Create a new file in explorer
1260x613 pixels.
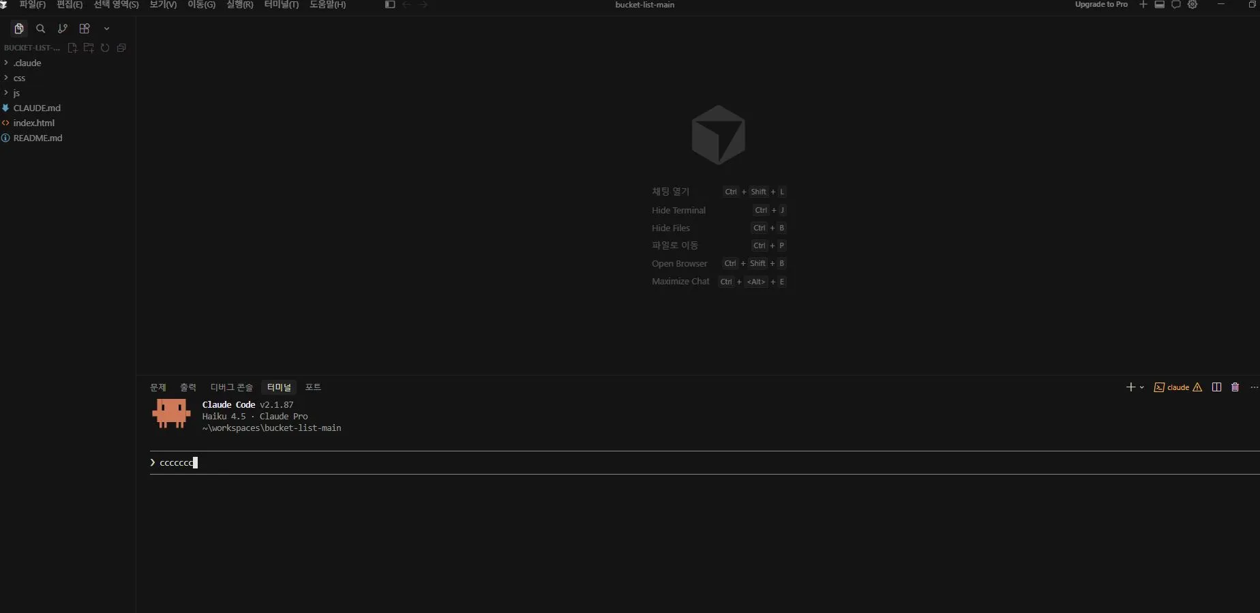click(x=72, y=48)
